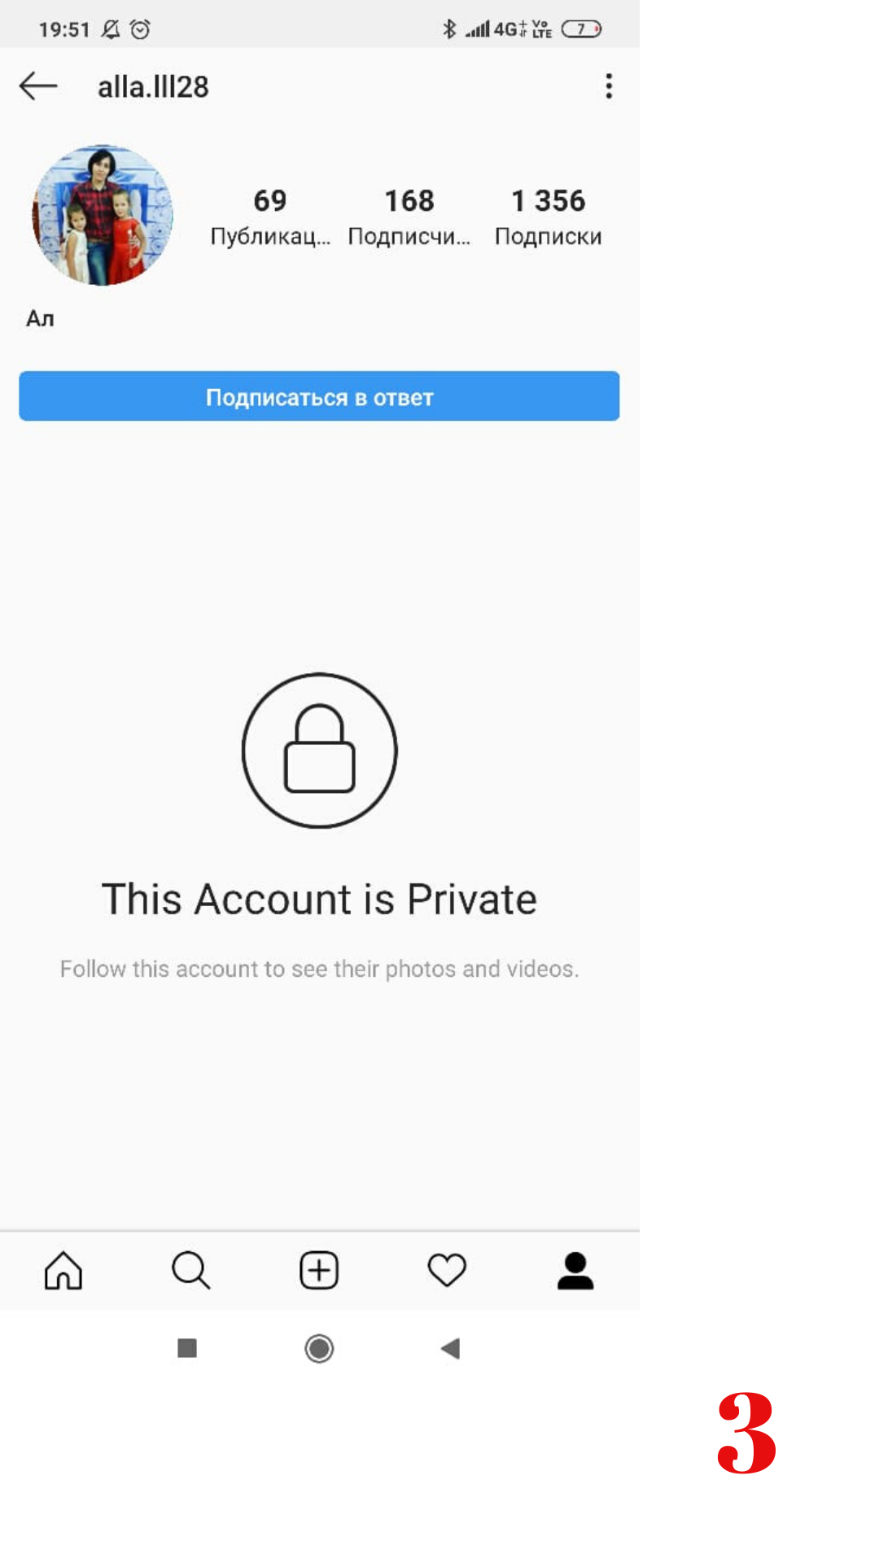The width and height of the screenshot is (879, 1563).
Task: Tap the This Account is Private heading
Action: (x=319, y=900)
